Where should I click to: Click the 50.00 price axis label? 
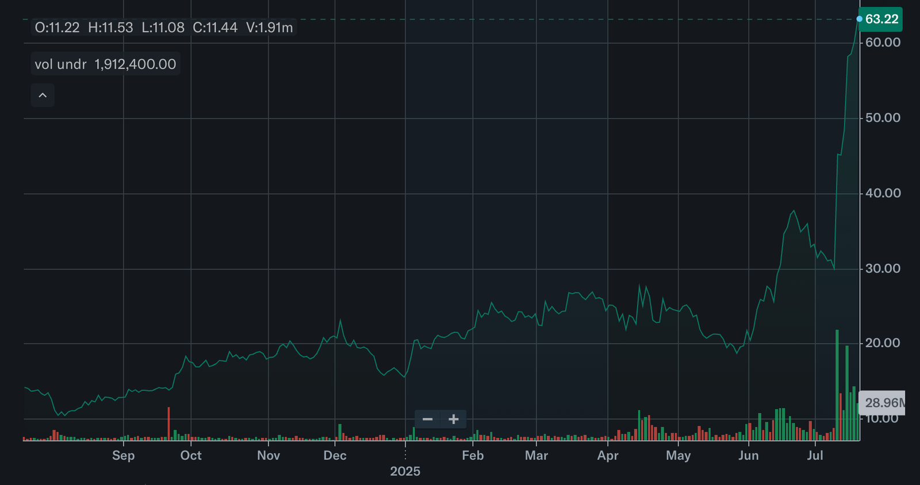click(883, 118)
